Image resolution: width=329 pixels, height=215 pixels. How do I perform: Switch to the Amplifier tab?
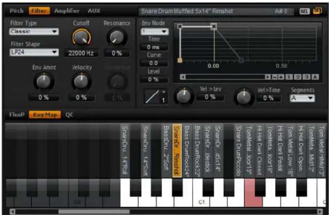[67, 11]
